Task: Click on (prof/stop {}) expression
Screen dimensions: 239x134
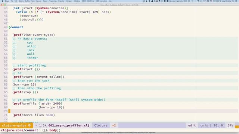Action: click(x=25, y=92)
